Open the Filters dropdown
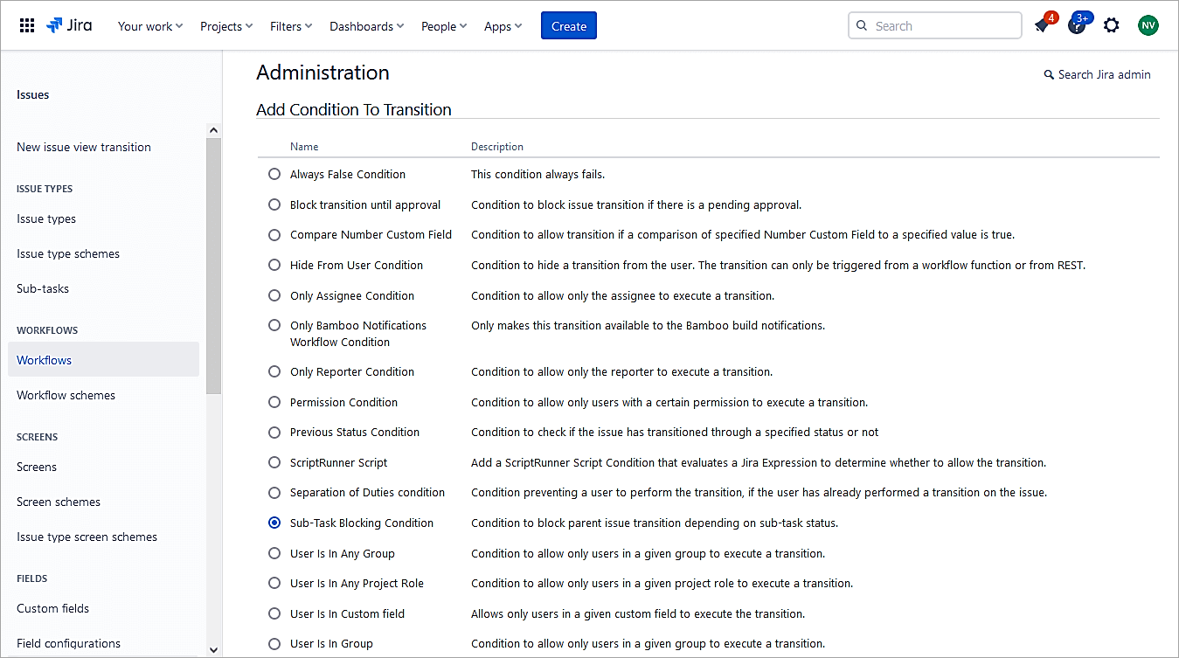Viewport: 1179px width, 658px height. click(291, 26)
